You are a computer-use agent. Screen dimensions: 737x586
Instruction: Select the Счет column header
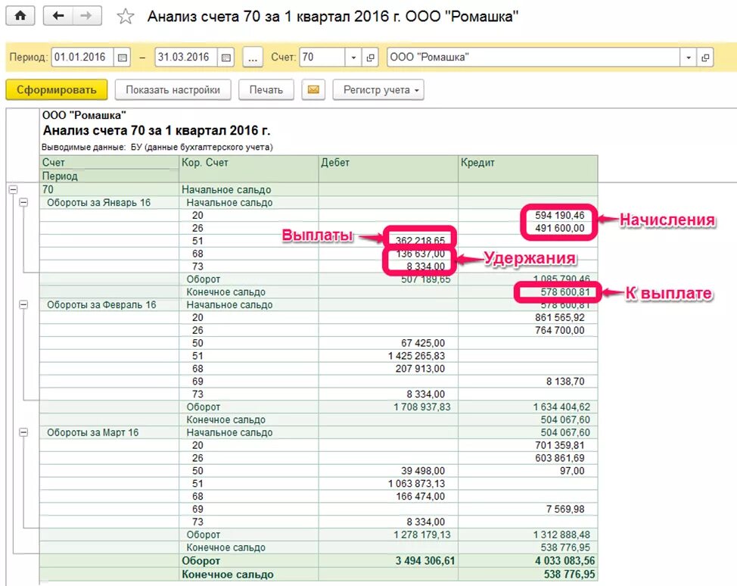[x=109, y=162]
